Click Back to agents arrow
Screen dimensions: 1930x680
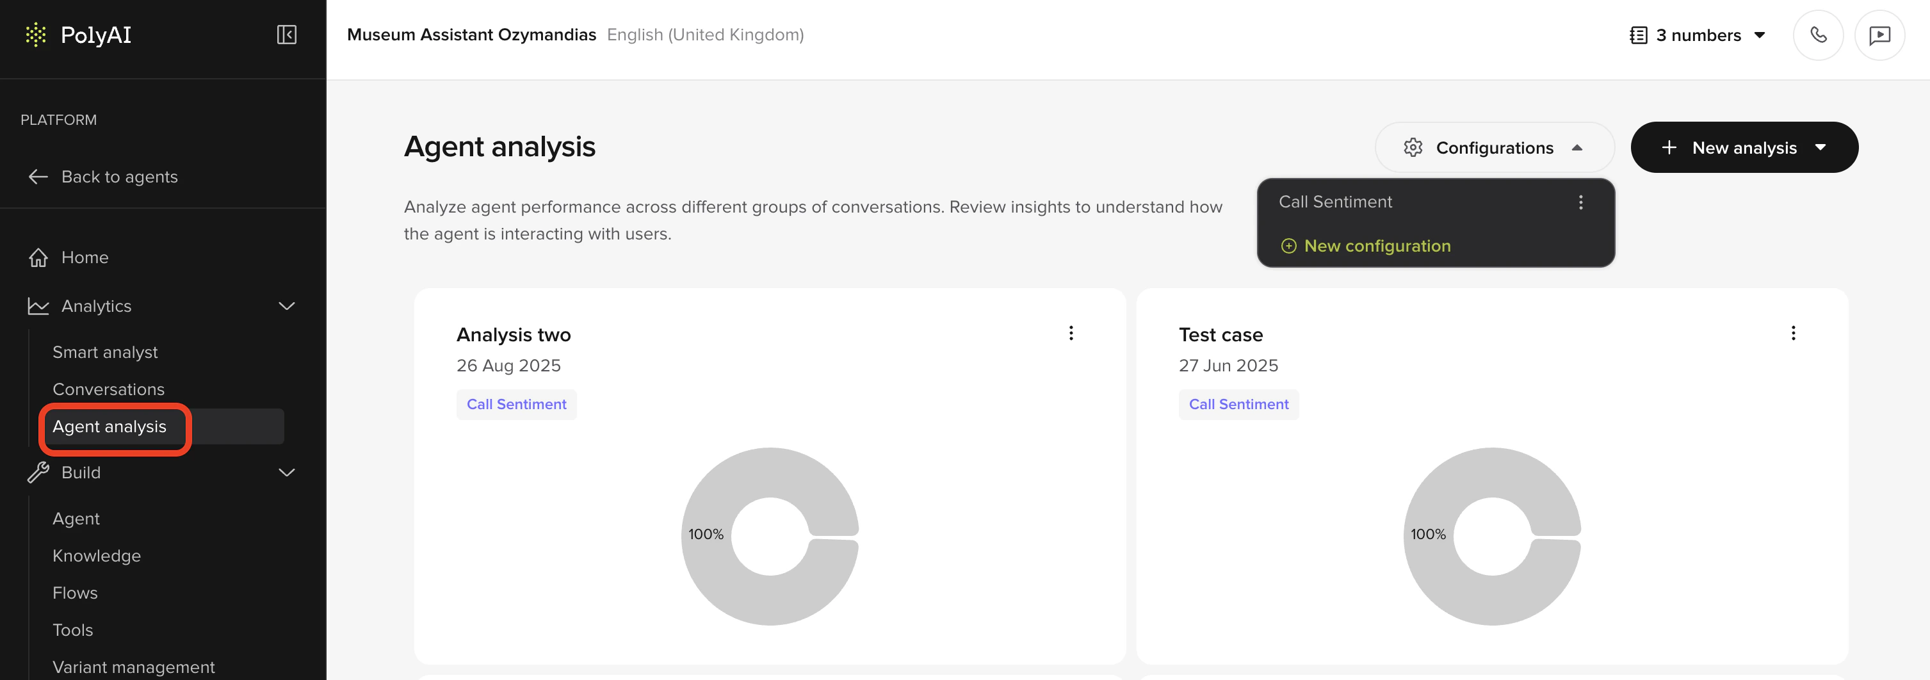coord(38,177)
